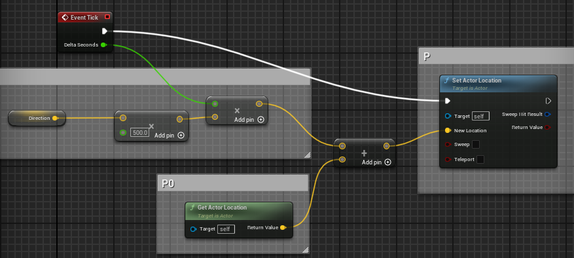This screenshot has height=258, width=574.
Task: Click the Set Actor Location Return Value pin
Action: point(547,127)
